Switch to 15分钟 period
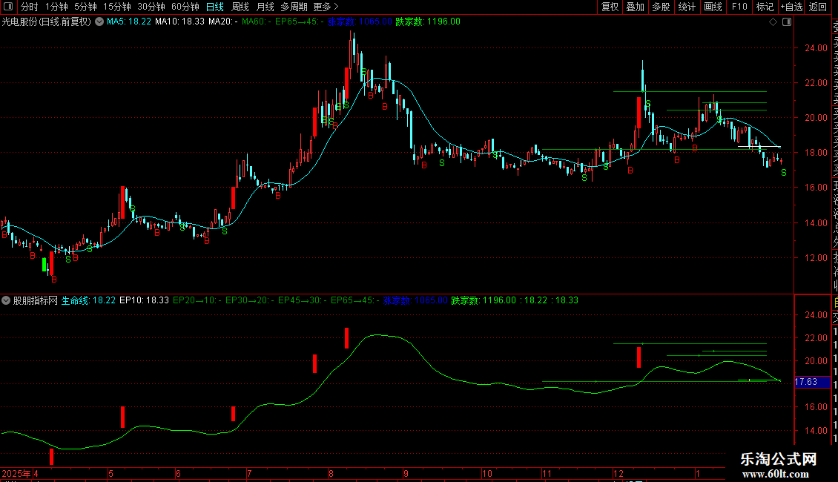838x482 pixels. tap(117, 7)
